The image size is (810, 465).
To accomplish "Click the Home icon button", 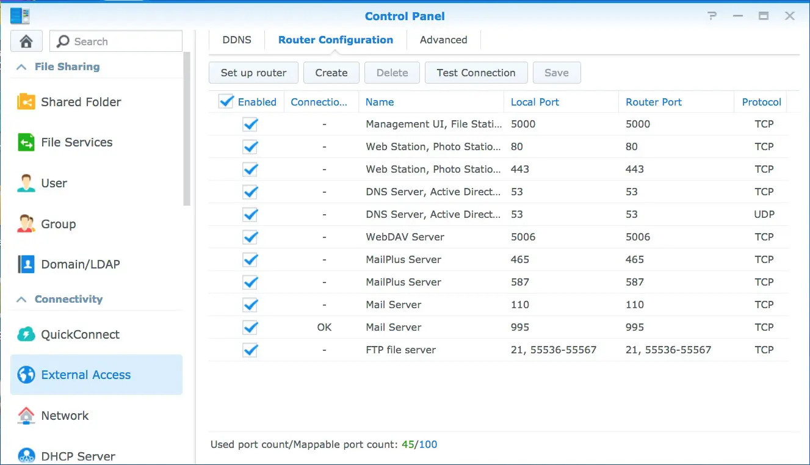I will pyautogui.click(x=26, y=41).
